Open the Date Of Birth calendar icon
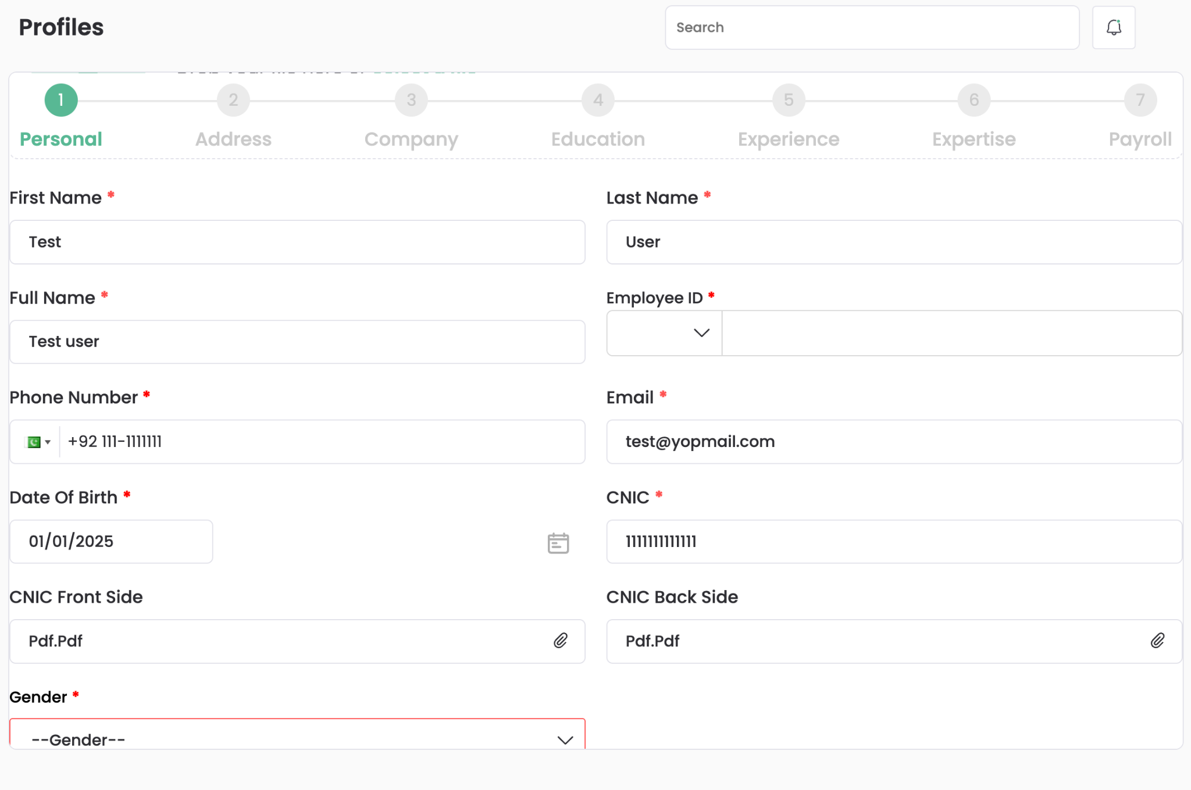1191x790 pixels. tap(558, 543)
